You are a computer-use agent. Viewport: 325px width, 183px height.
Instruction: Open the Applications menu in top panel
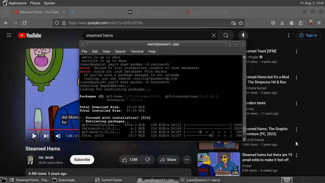point(14,3)
